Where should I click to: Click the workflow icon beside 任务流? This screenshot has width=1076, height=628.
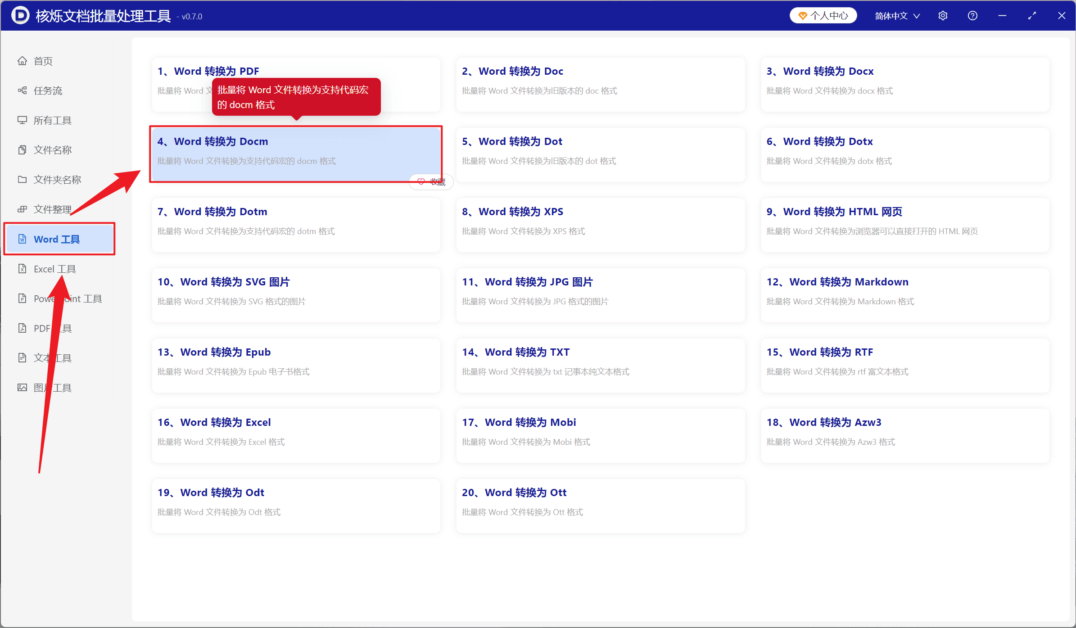(22, 90)
